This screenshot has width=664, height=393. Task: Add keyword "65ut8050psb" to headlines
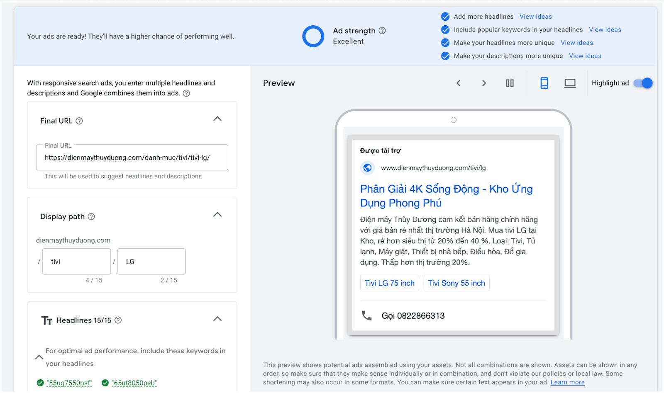pyautogui.click(x=134, y=383)
